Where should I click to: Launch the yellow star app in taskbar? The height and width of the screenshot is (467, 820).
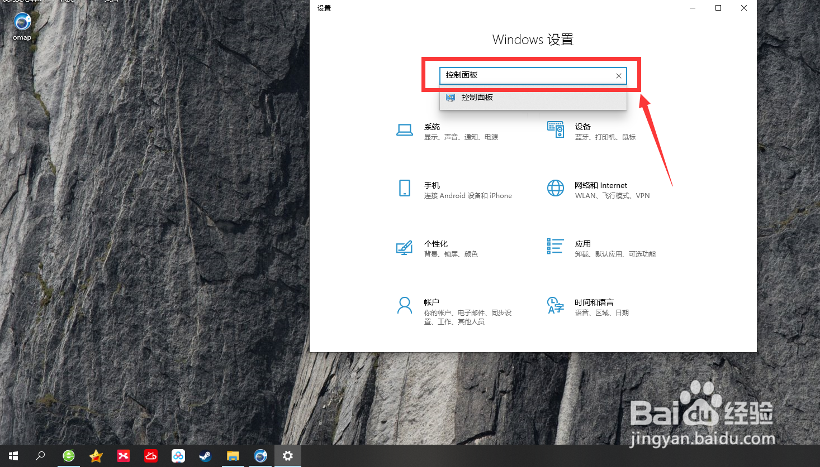point(96,456)
